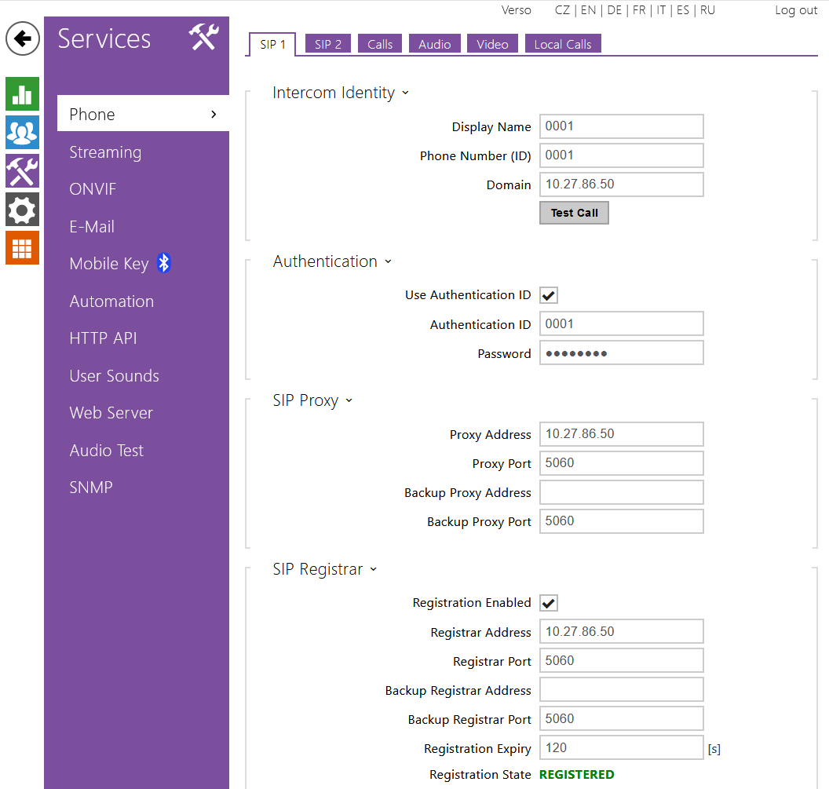This screenshot has width=829, height=789.
Task: Collapse the SIP Proxy section
Action: click(349, 400)
